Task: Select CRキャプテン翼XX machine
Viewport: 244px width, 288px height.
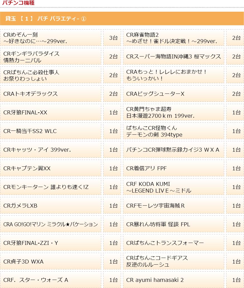Action: [50, 168]
